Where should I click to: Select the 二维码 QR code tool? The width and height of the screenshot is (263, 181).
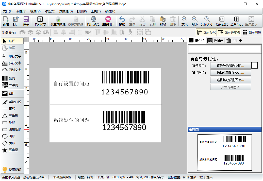tap(12, 85)
